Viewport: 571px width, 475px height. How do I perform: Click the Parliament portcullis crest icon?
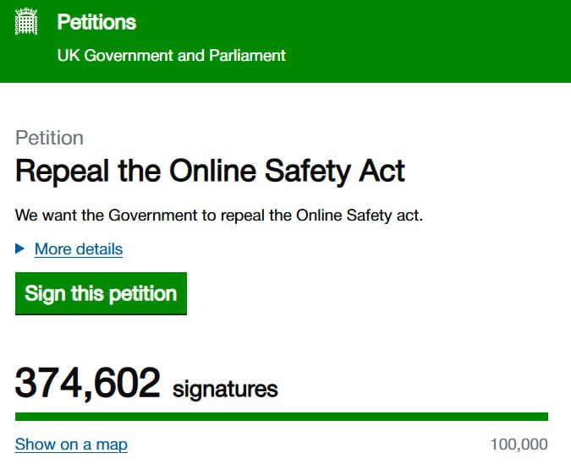tap(28, 22)
